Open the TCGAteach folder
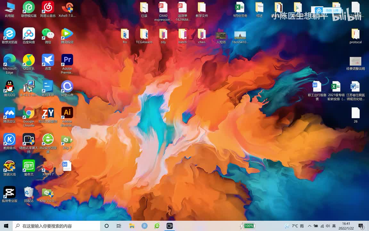The image size is (369, 231). (144, 36)
